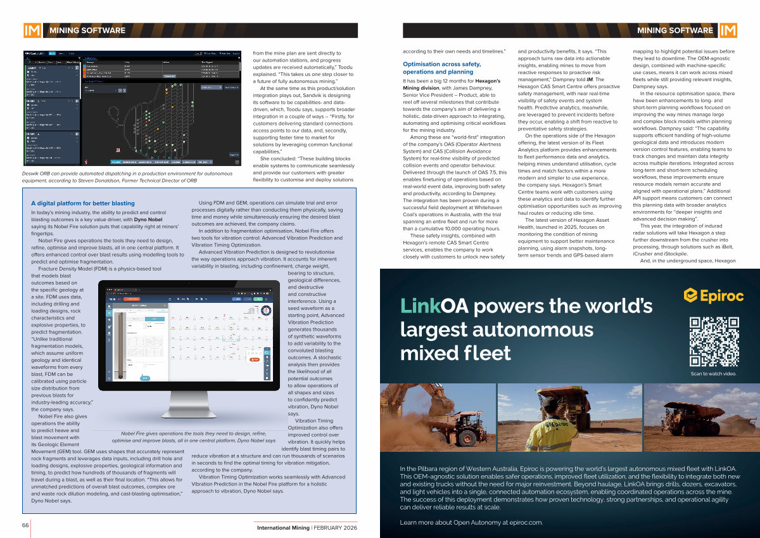Click the LinkOA advertisement headline
Viewport: 760px width, 538px height.
tap(526, 328)
